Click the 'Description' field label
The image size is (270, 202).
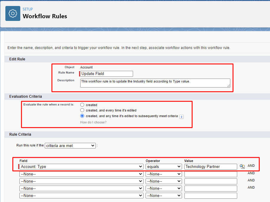point(66,80)
